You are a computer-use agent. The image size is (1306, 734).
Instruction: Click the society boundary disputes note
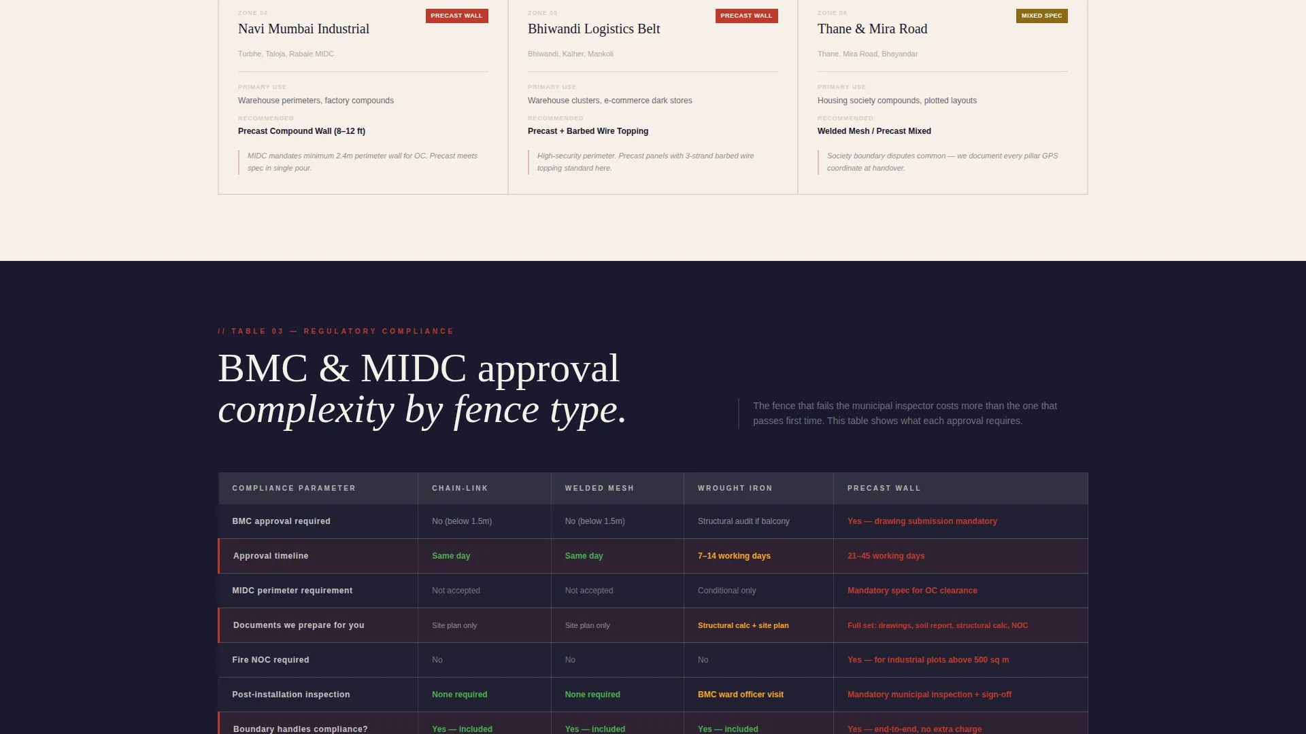[x=942, y=162]
